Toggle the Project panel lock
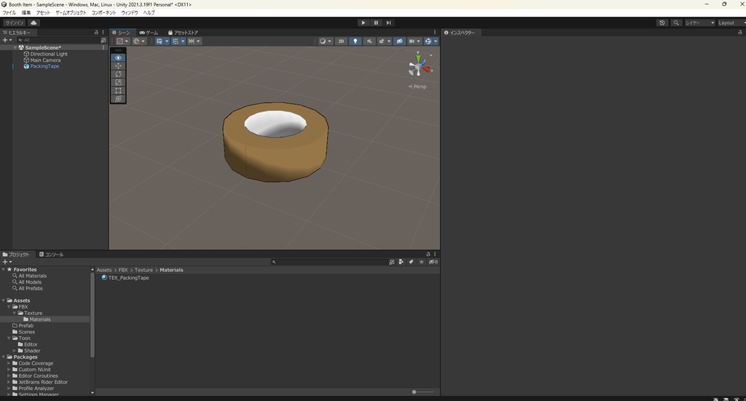The image size is (746, 401). coord(428,254)
